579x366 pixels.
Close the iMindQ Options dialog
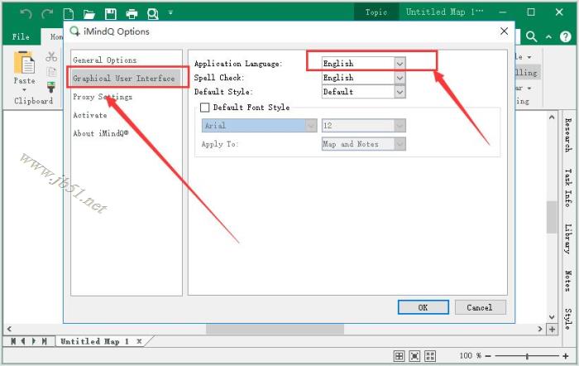[504, 31]
